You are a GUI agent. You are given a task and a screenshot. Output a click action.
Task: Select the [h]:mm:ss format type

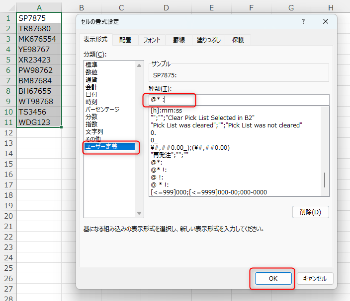(167, 110)
